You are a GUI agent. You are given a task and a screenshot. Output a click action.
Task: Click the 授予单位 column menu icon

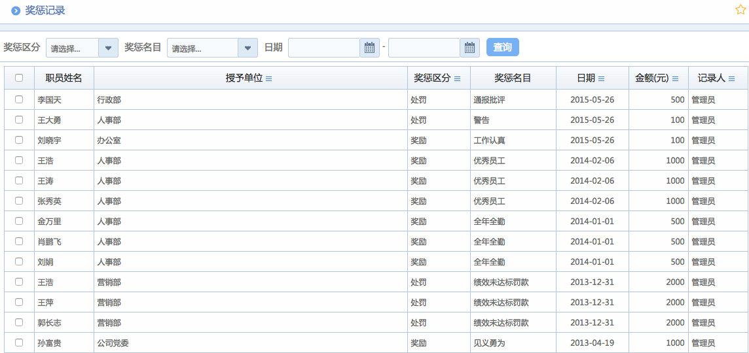(x=268, y=78)
